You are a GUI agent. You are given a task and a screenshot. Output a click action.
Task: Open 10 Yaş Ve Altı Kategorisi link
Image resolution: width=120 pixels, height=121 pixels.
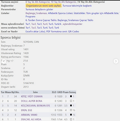coord(64,2)
